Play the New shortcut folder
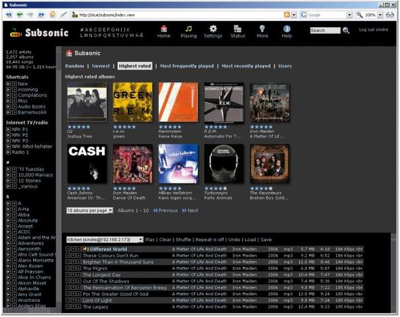This screenshot has height=317, width=400. point(9,84)
